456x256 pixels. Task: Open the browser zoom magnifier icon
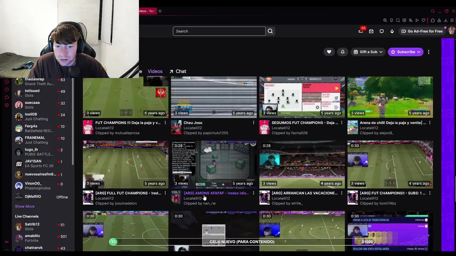[385, 20]
